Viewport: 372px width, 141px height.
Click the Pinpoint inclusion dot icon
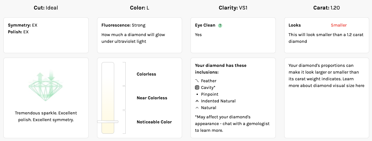(197, 94)
